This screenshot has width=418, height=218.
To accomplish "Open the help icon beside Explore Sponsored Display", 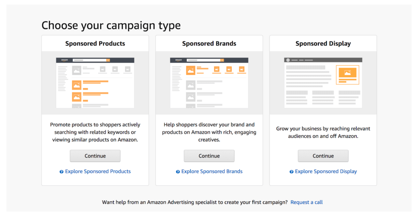I will click(292, 171).
